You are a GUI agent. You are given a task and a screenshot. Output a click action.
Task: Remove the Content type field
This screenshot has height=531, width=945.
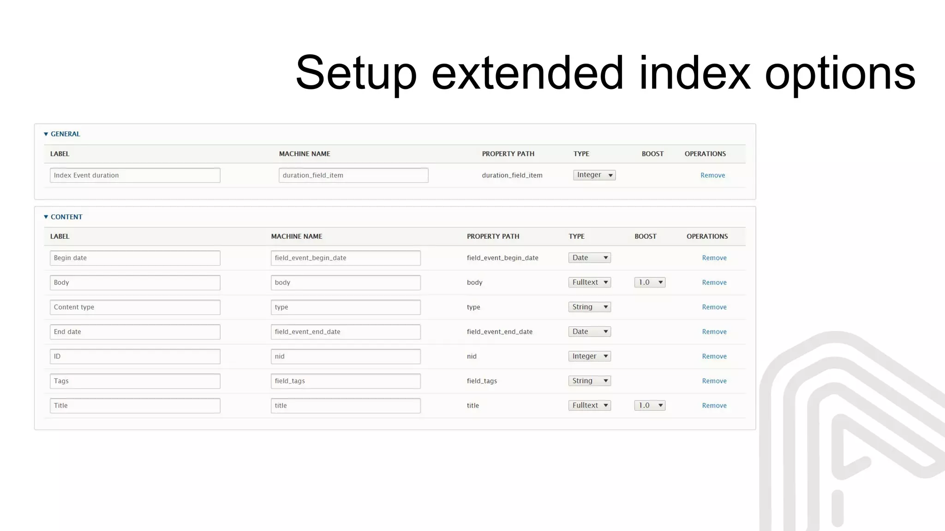[x=714, y=307]
